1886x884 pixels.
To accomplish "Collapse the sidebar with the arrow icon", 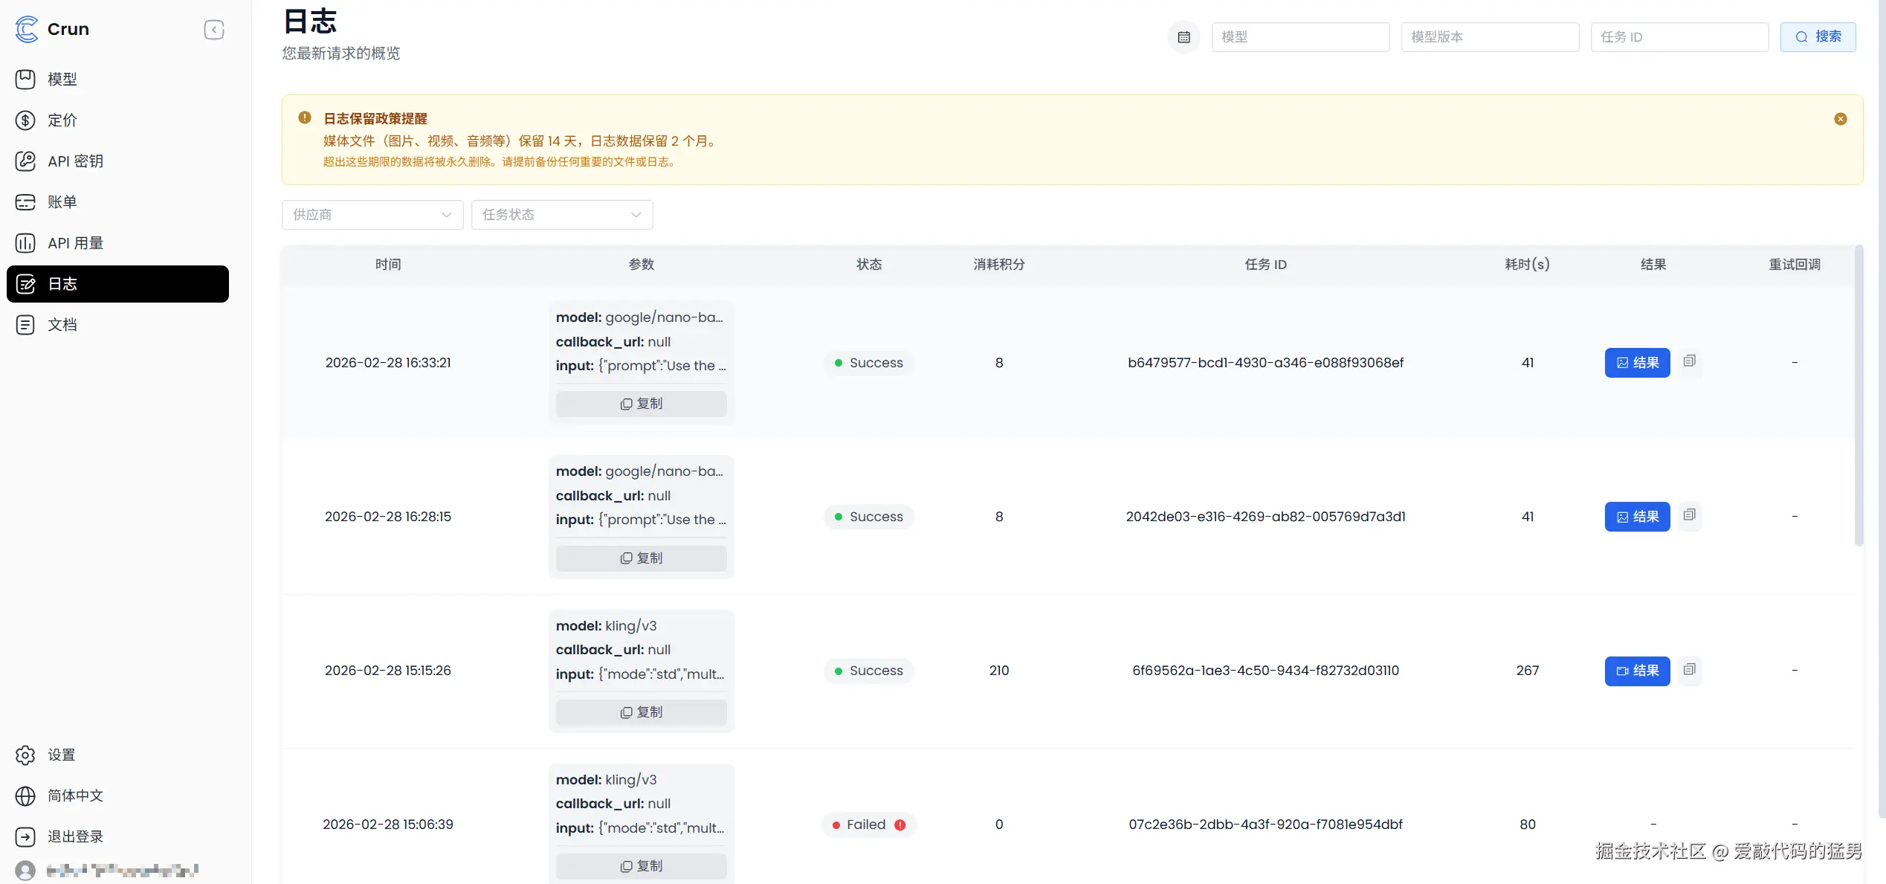I will (214, 30).
